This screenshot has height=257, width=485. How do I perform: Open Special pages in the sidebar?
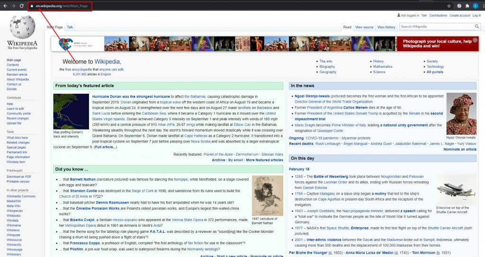click(x=17, y=148)
